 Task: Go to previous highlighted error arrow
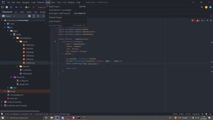click(x=207, y=21)
